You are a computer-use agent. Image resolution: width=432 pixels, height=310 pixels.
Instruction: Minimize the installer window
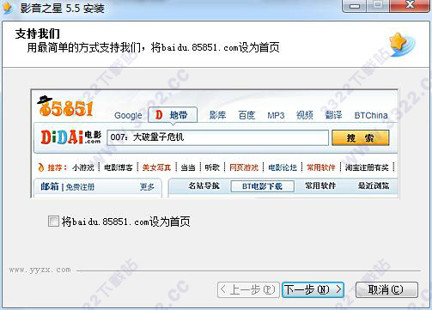[355, 5]
